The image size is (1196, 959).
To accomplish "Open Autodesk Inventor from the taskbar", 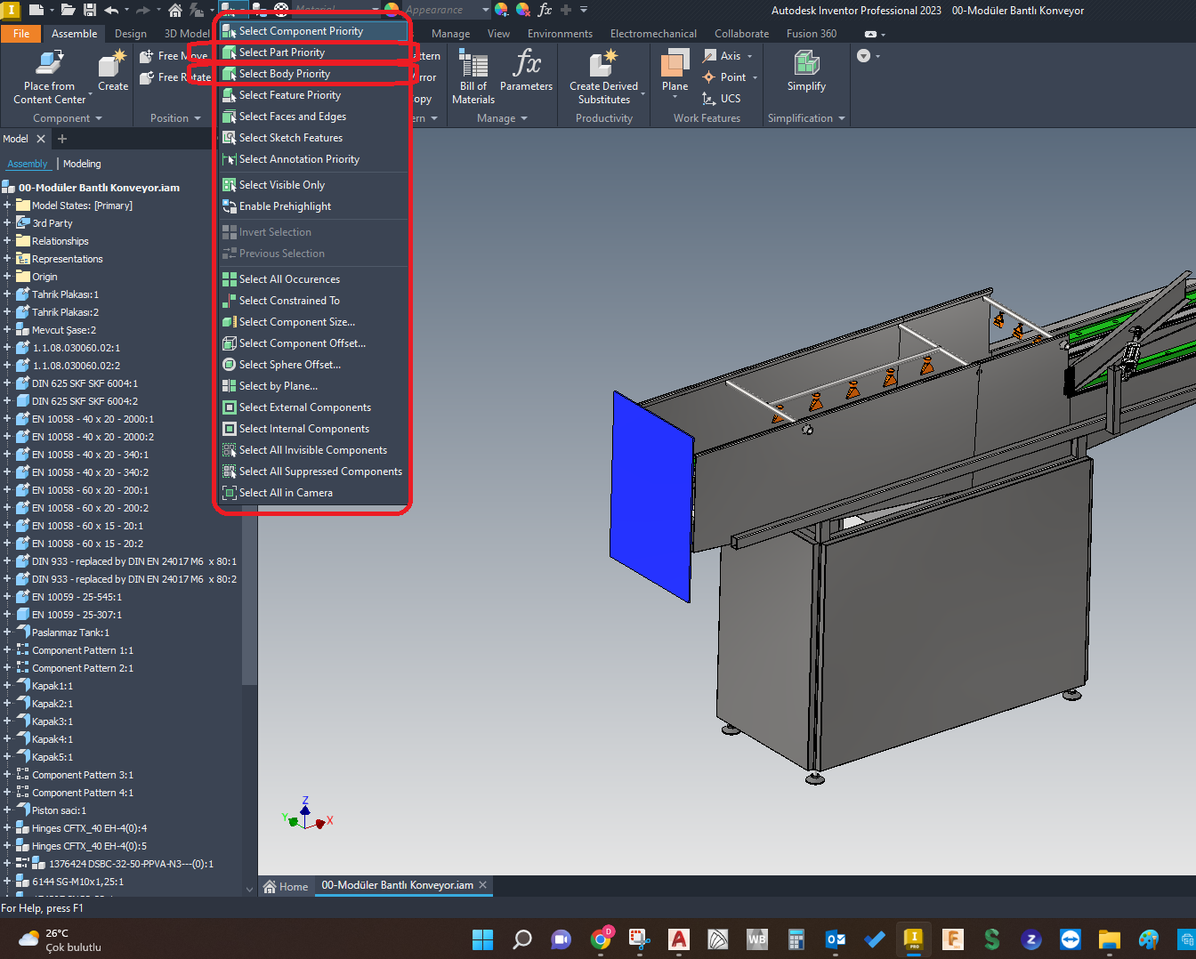I will click(913, 939).
